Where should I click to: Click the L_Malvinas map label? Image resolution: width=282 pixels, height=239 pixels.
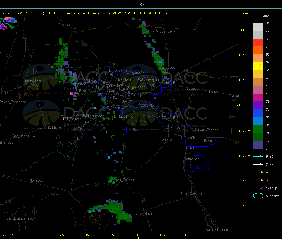(123, 117)
